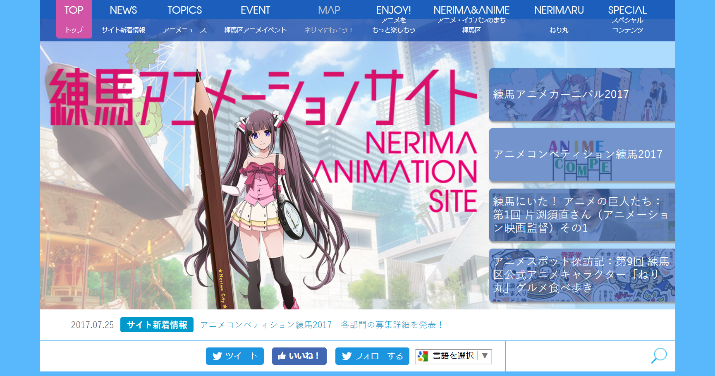
Task: Go to NERIMARU ねり丸 menu item
Action: click(559, 19)
